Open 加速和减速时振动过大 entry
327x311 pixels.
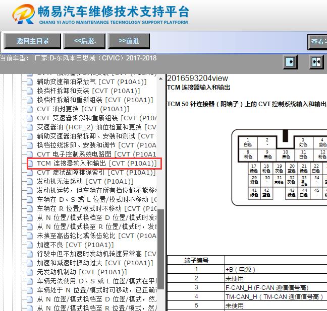pyautogui.click(x=95, y=263)
